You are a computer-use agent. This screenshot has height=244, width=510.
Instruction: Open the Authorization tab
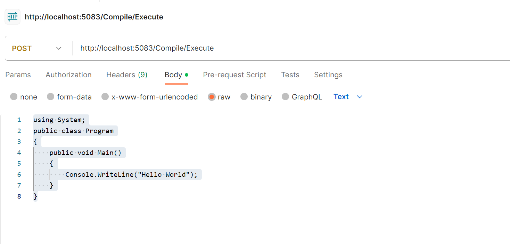pyautogui.click(x=68, y=75)
